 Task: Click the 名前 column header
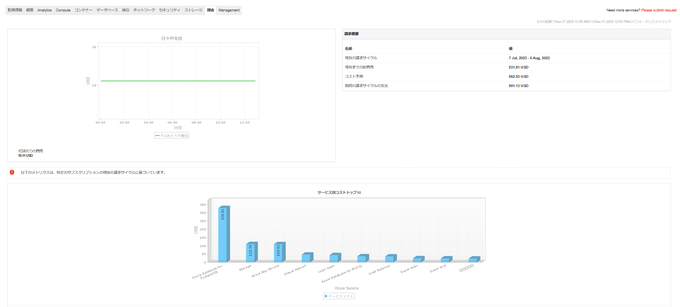pyautogui.click(x=348, y=49)
